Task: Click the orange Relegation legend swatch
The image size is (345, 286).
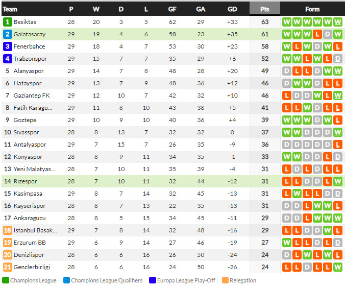Action: 225,280
